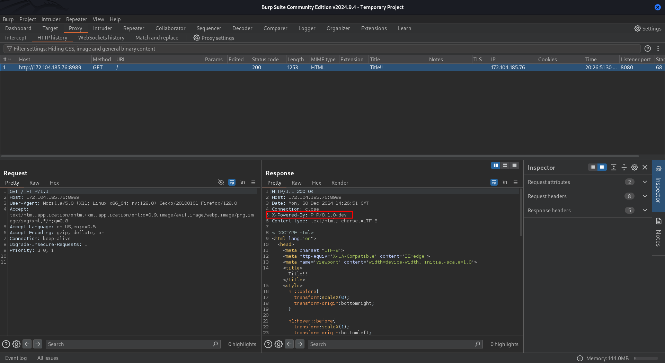Viewport: 665px width, 363px height.
Task: Go to next Response search match arrow
Action: 300,344
